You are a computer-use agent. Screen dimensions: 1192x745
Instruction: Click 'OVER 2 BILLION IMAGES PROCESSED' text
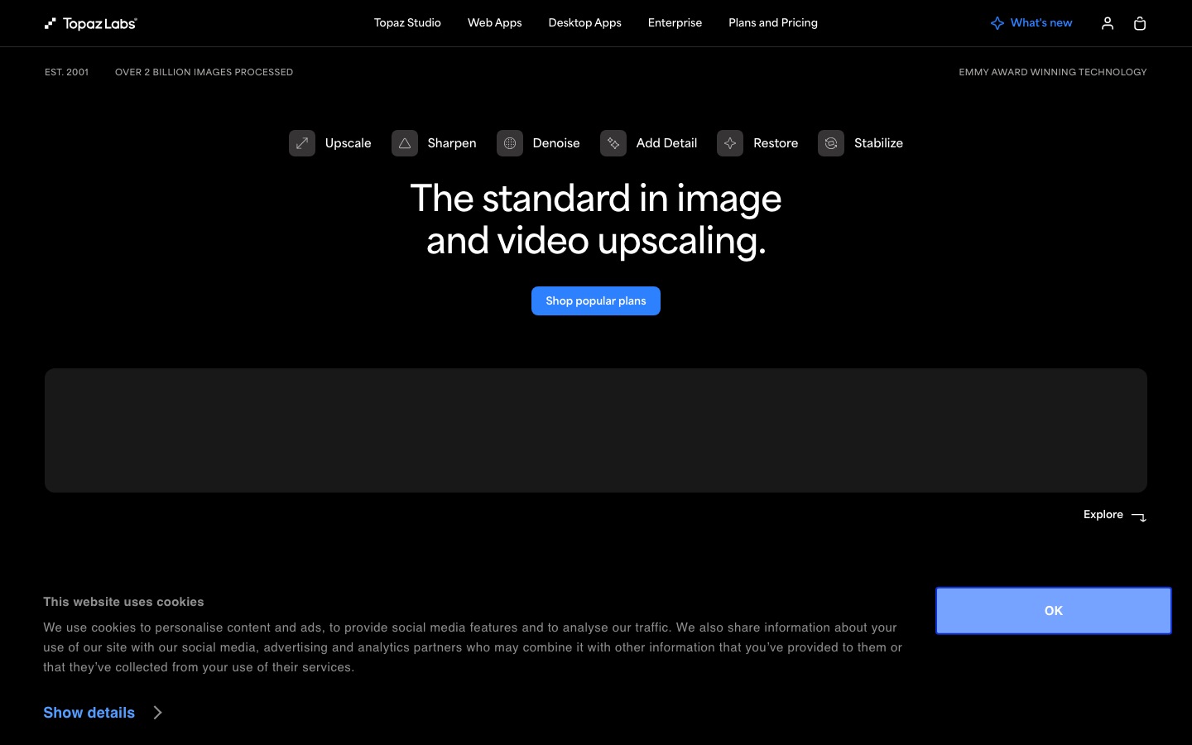tap(204, 72)
